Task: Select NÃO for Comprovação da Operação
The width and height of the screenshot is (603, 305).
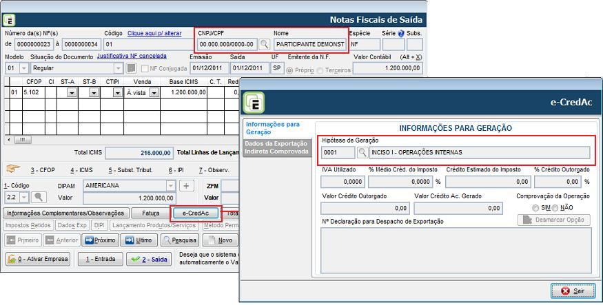Action: pos(556,208)
